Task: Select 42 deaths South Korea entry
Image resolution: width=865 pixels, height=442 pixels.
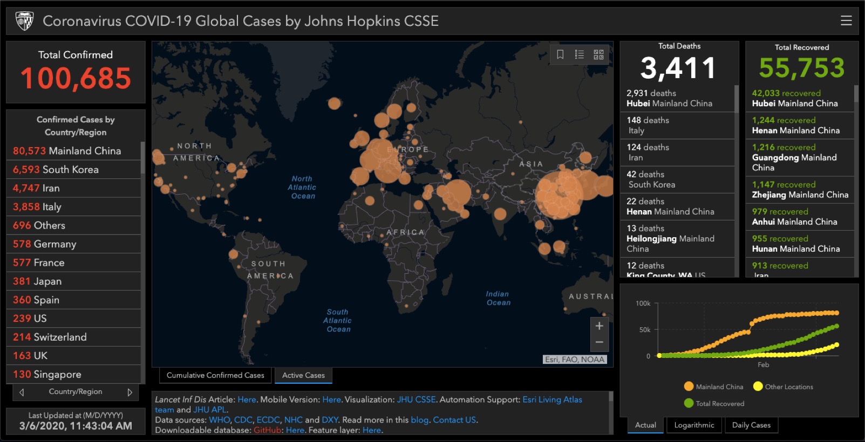Action: click(x=677, y=179)
